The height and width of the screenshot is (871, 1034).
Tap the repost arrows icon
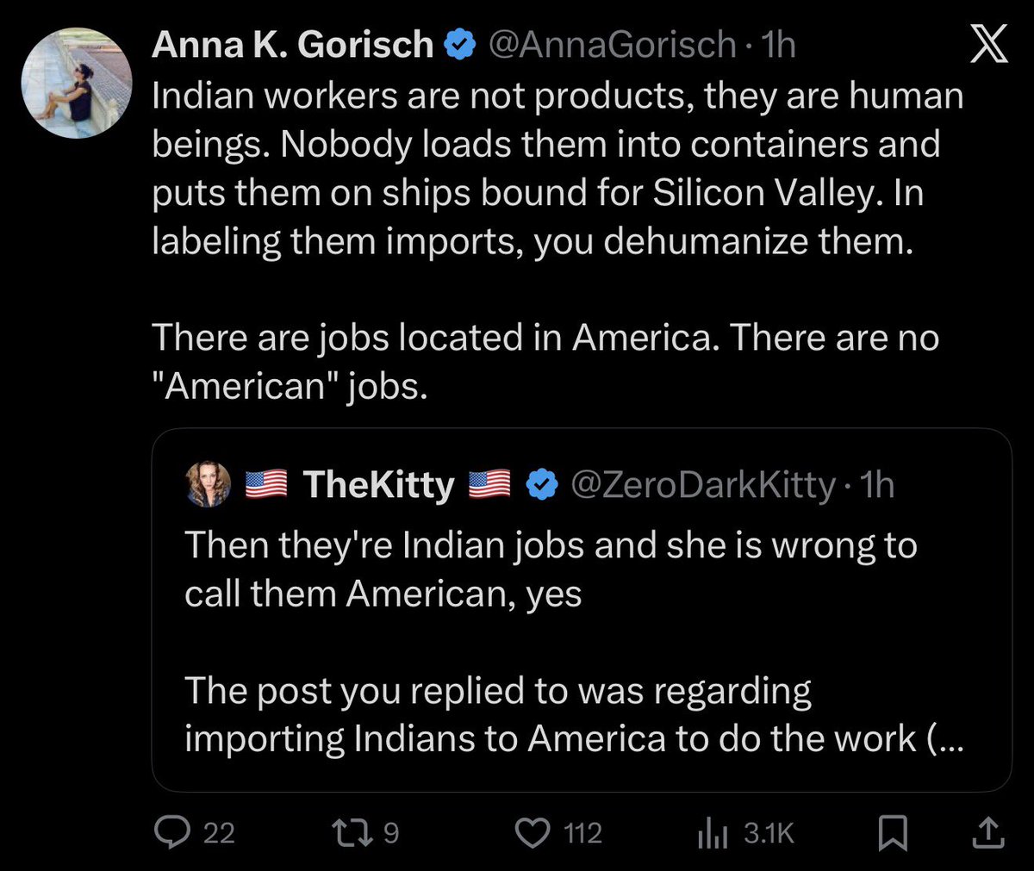point(350,832)
